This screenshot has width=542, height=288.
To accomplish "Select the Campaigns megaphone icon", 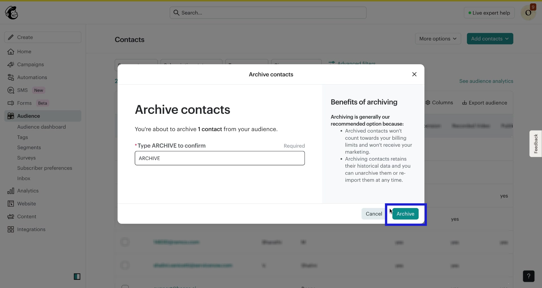I will point(11,65).
